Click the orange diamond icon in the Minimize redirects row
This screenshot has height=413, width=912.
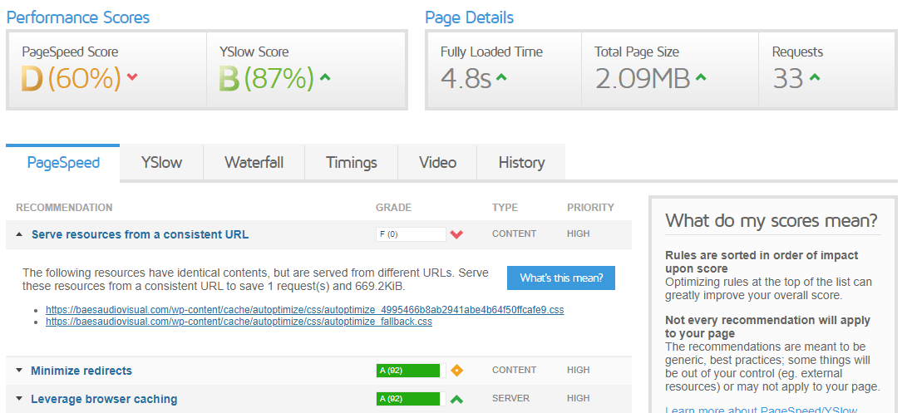[456, 371]
